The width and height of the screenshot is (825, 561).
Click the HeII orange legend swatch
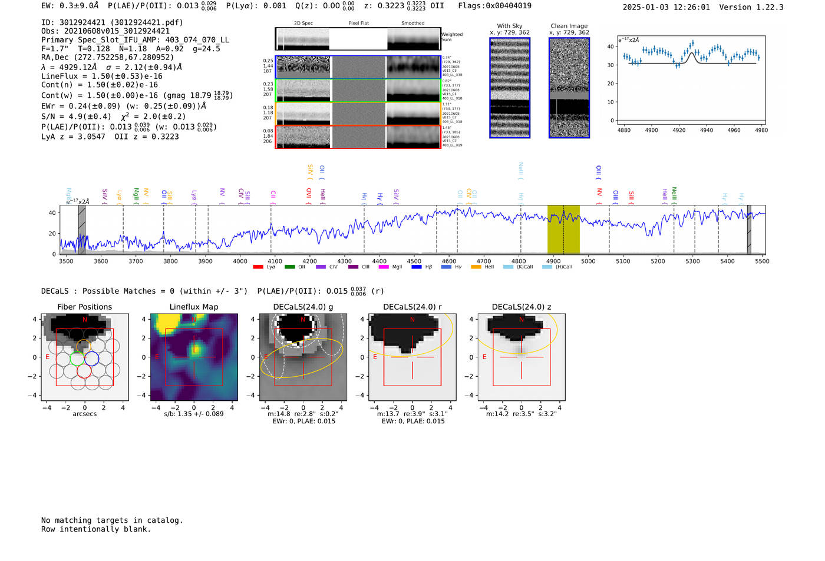(476, 267)
